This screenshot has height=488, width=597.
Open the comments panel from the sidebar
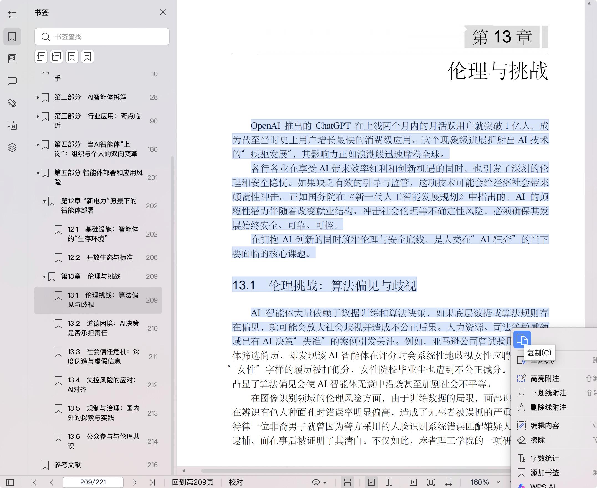(12, 81)
